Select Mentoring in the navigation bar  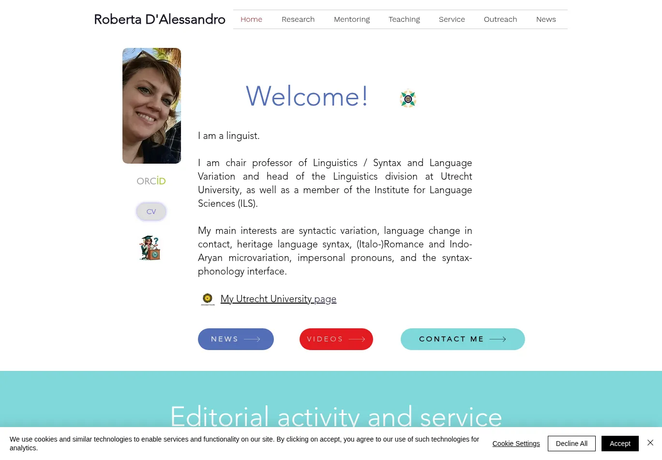(x=352, y=19)
